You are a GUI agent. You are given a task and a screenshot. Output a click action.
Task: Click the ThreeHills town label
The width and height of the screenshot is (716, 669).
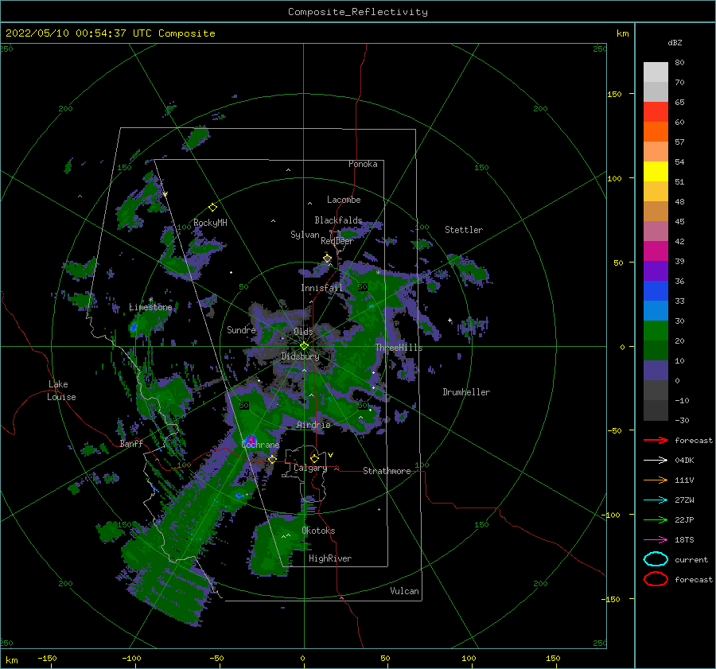(399, 348)
